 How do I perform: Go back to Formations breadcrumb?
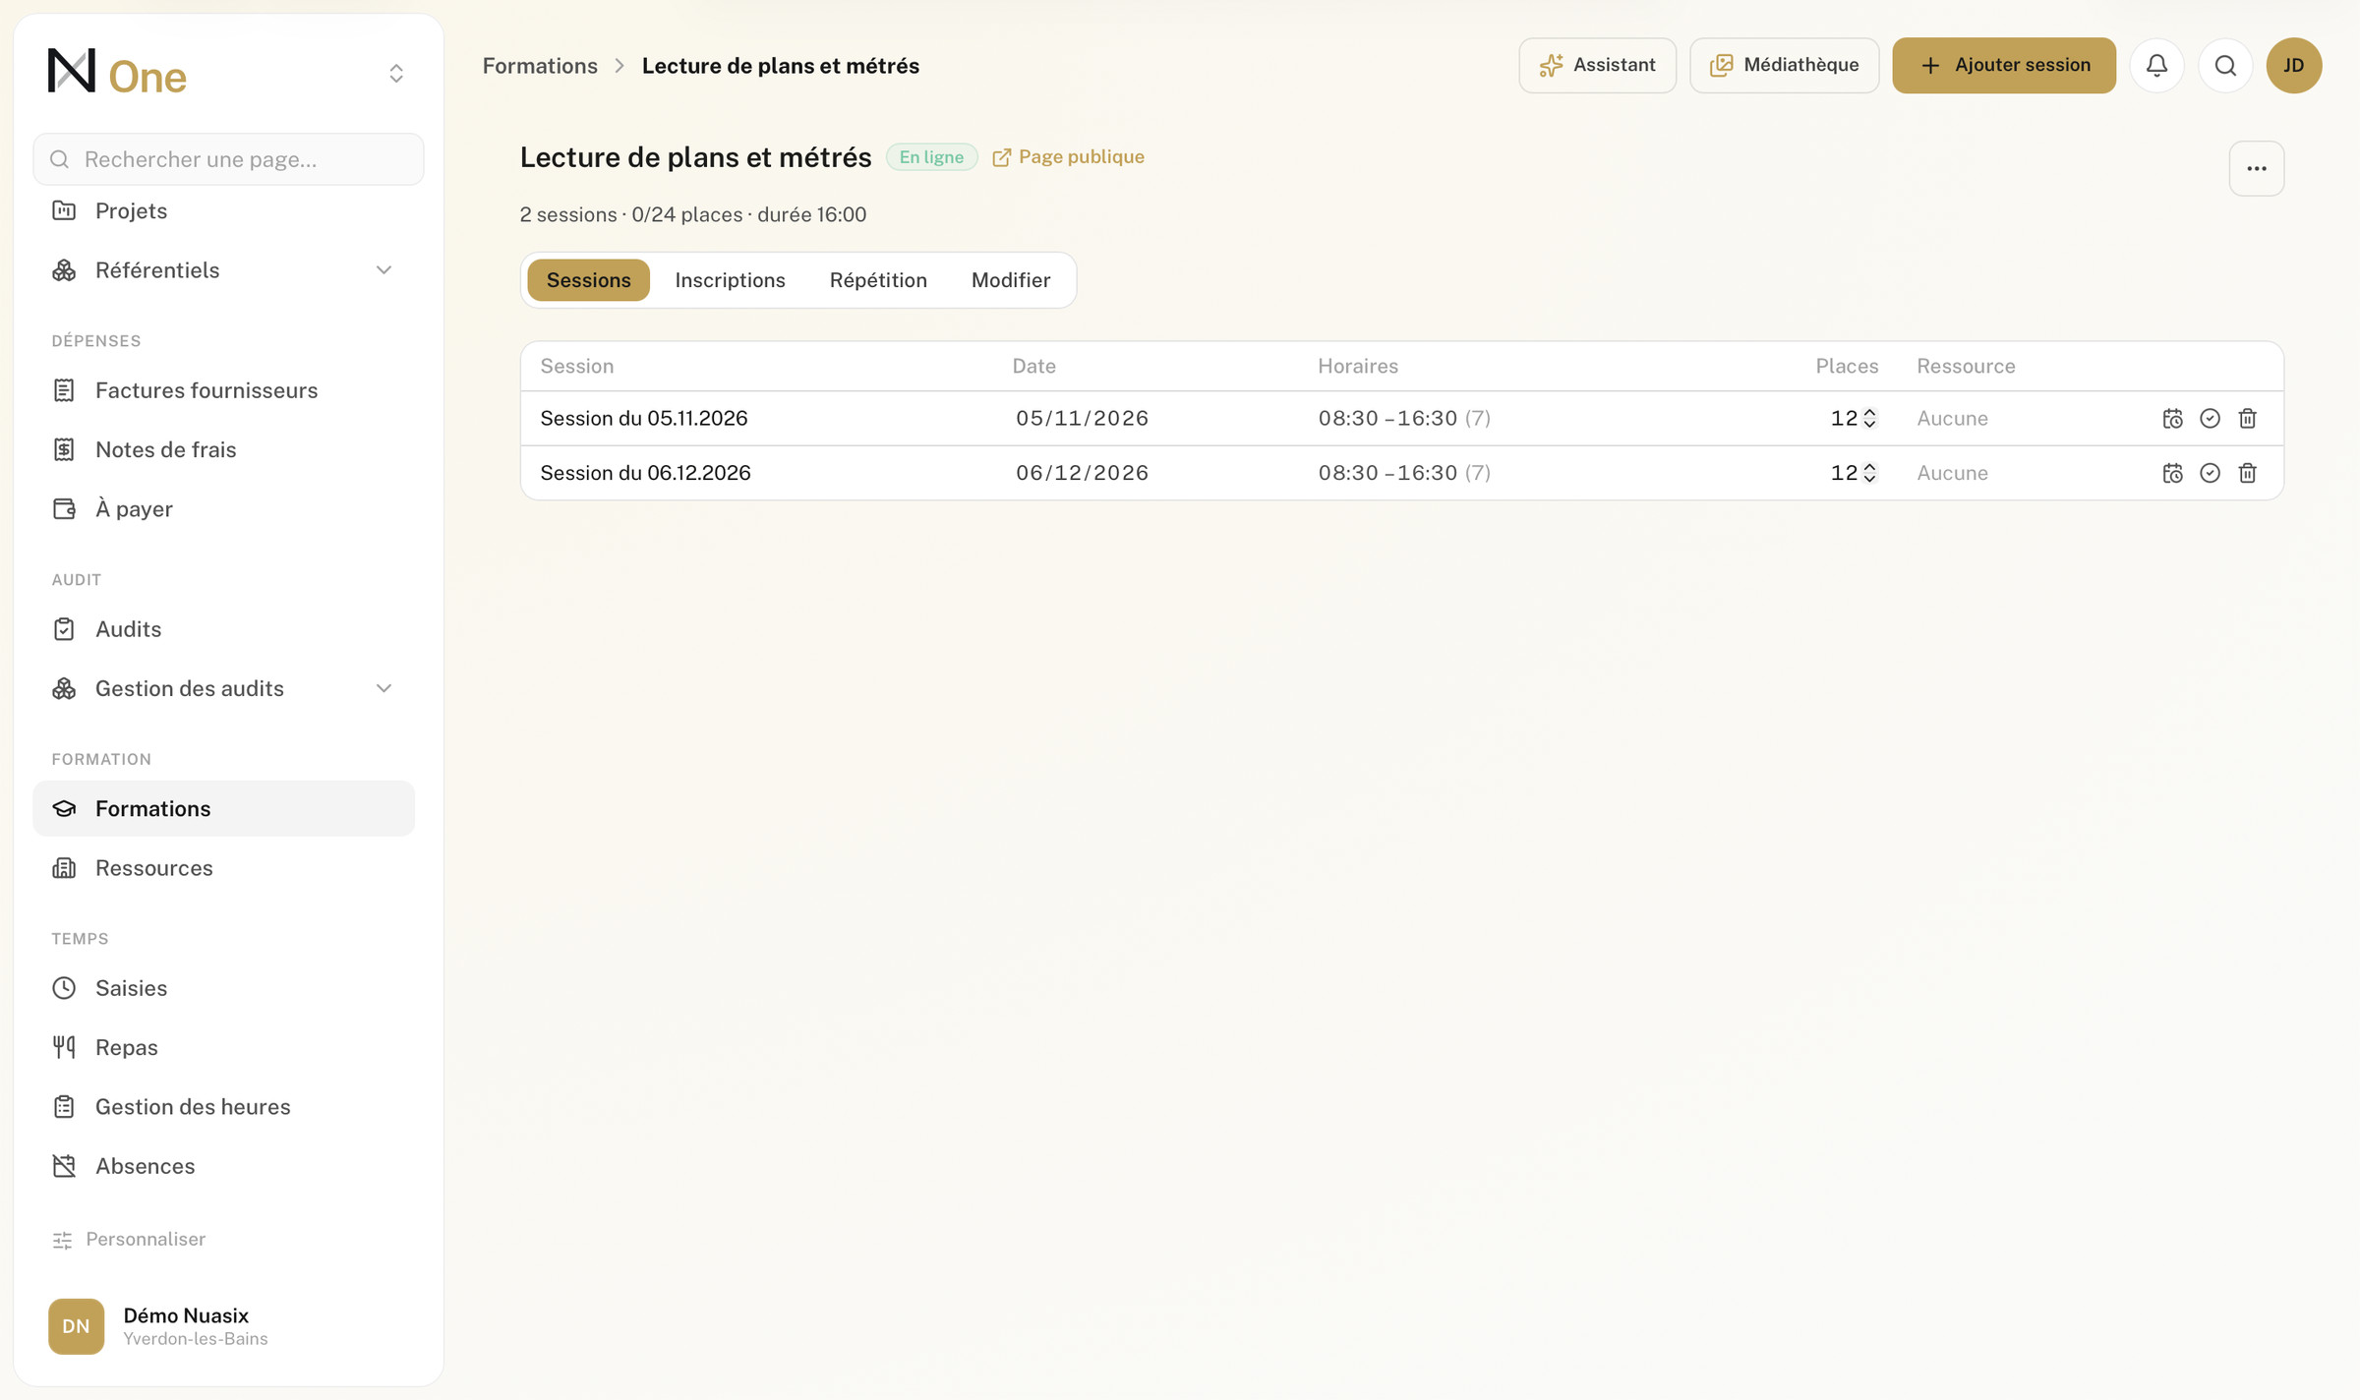click(x=540, y=66)
